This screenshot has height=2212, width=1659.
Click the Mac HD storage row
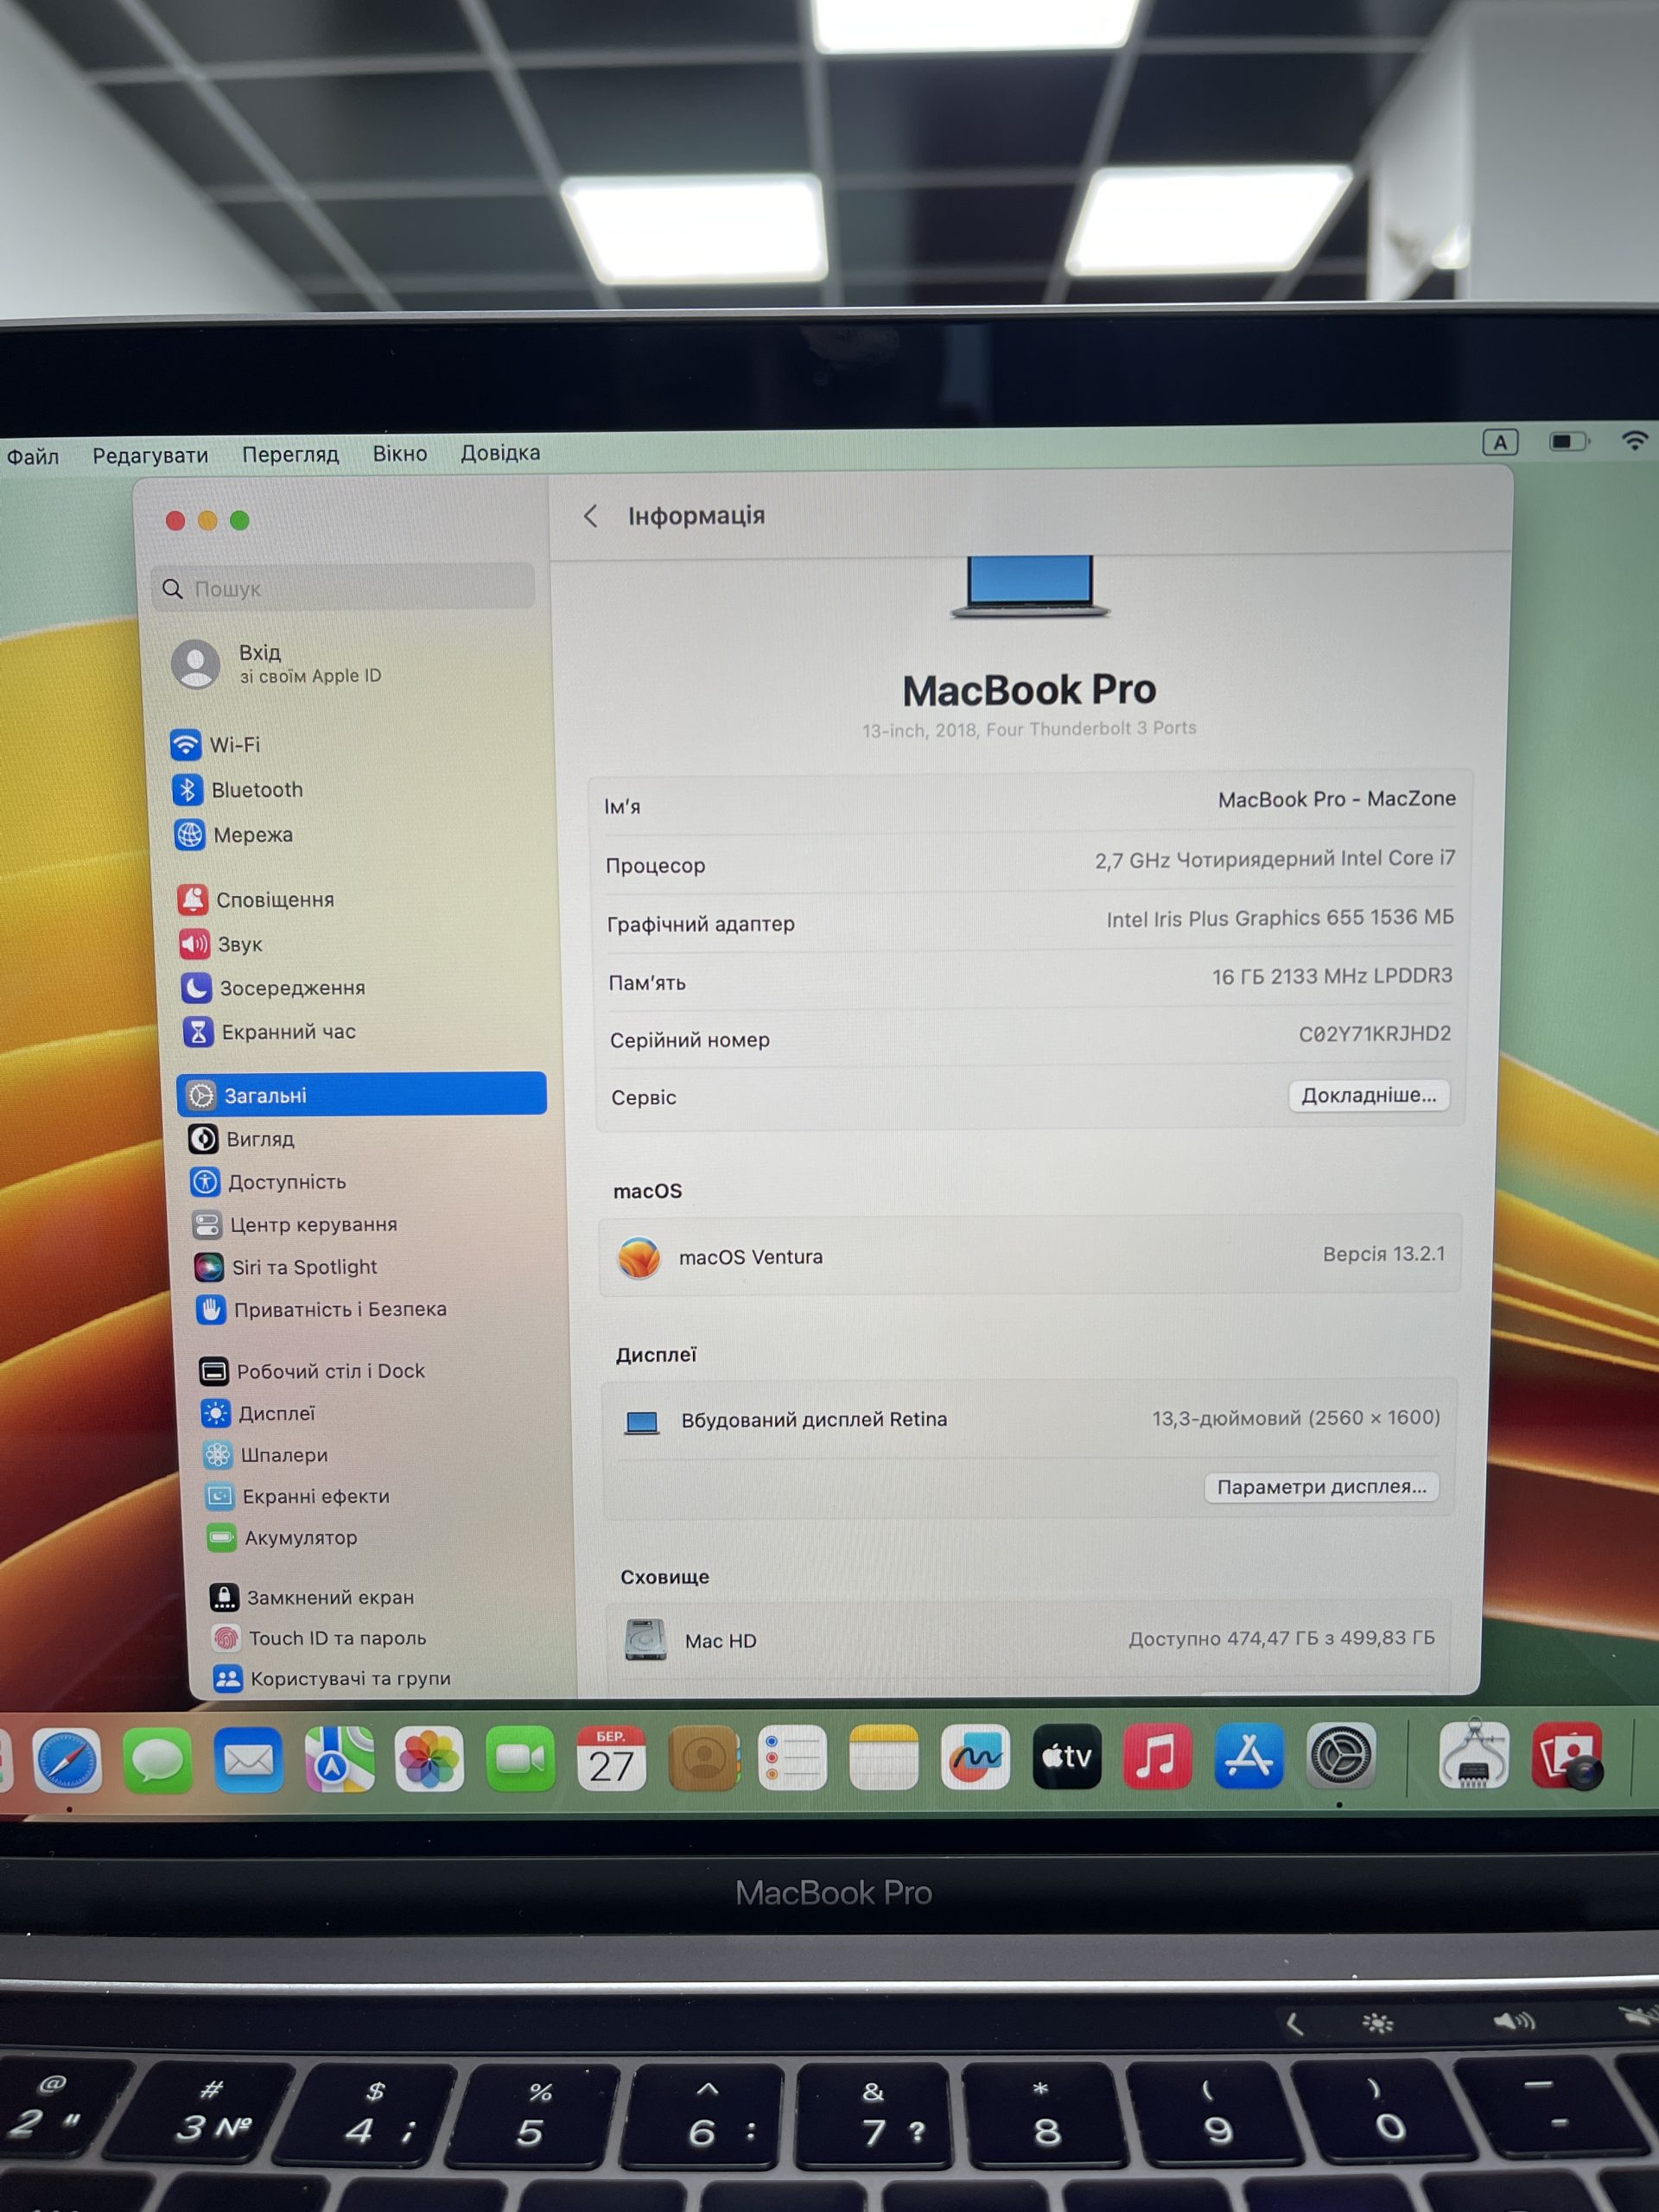pyautogui.click(x=1028, y=1640)
